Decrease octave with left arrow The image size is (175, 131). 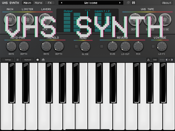(166, 60)
